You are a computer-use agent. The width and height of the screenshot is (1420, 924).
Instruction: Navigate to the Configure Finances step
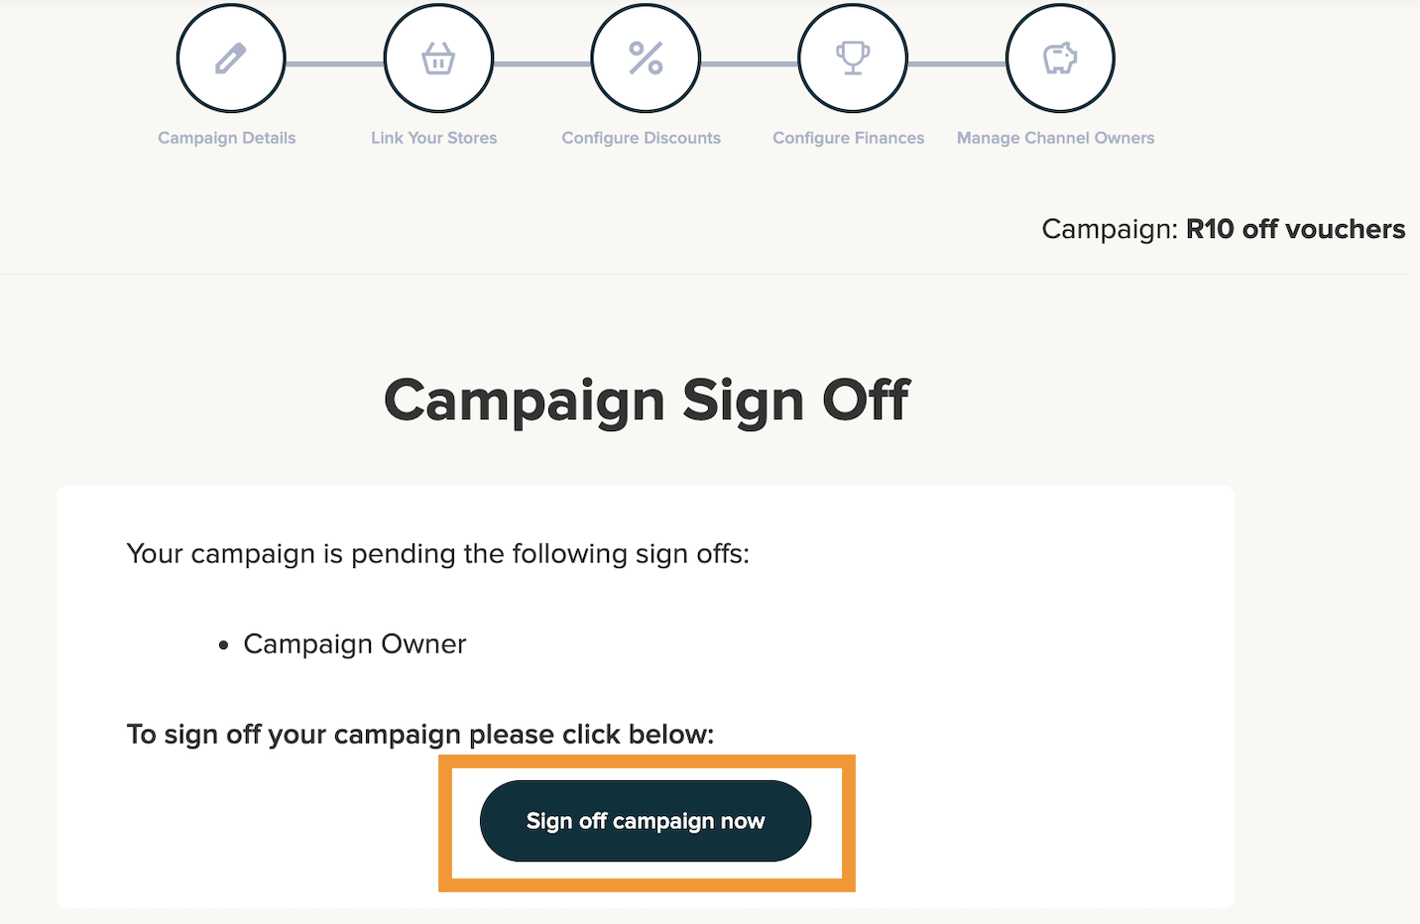[x=848, y=138]
